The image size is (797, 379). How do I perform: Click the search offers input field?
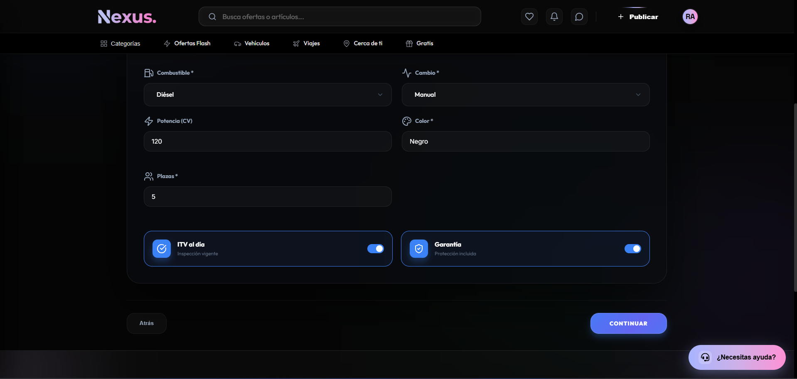[339, 17]
